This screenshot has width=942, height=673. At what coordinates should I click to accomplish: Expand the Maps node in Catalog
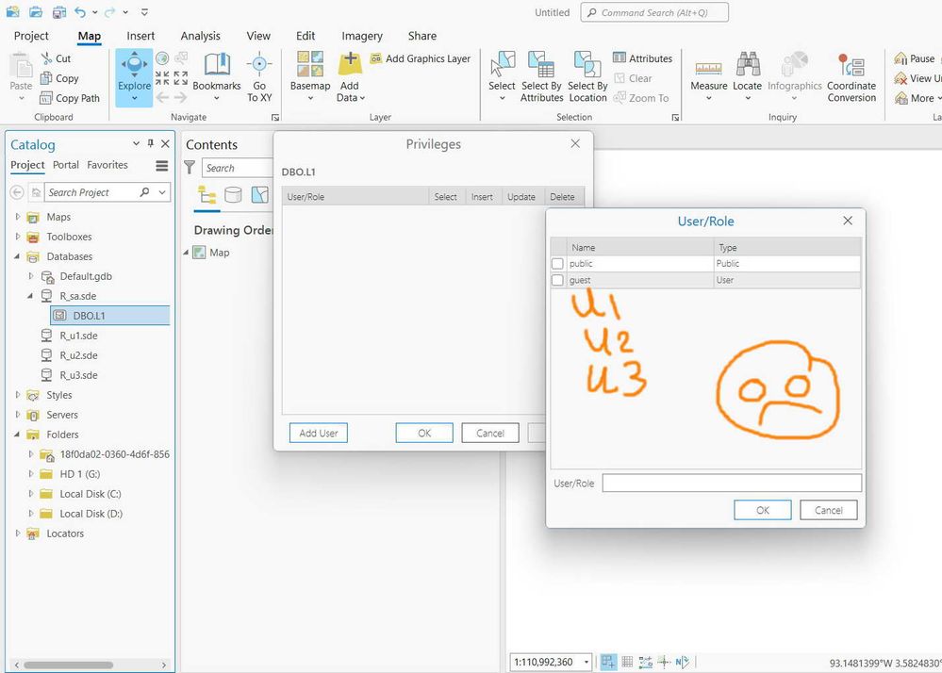[17, 217]
